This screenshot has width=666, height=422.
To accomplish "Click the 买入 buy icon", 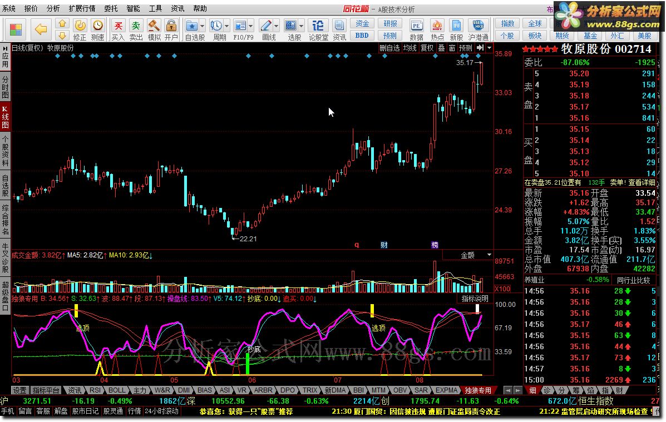I will tap(118, 29).
